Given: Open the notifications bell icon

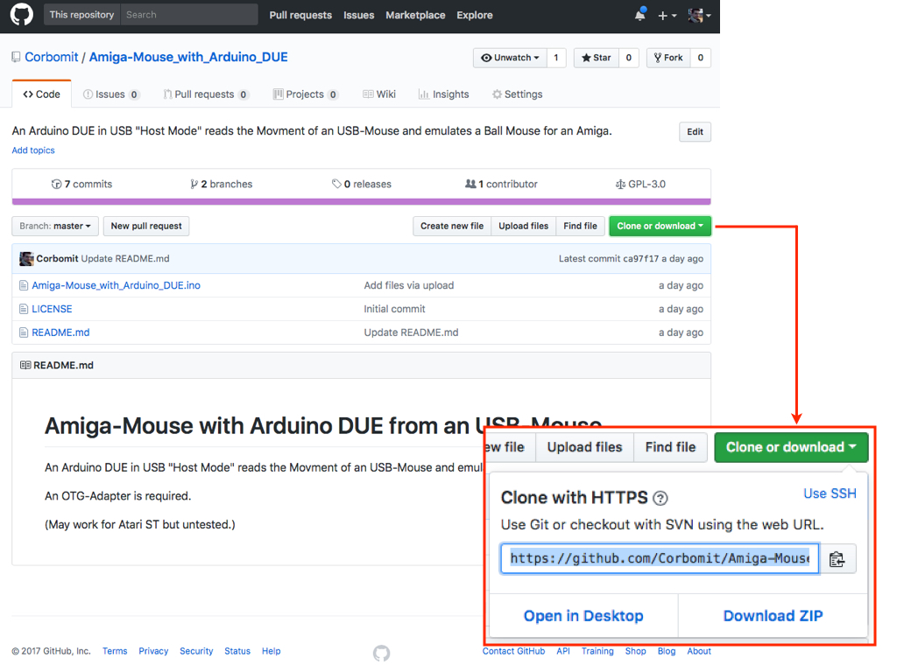Looking at the screenshot, I should pyautogui.click(x=640, y=15).
